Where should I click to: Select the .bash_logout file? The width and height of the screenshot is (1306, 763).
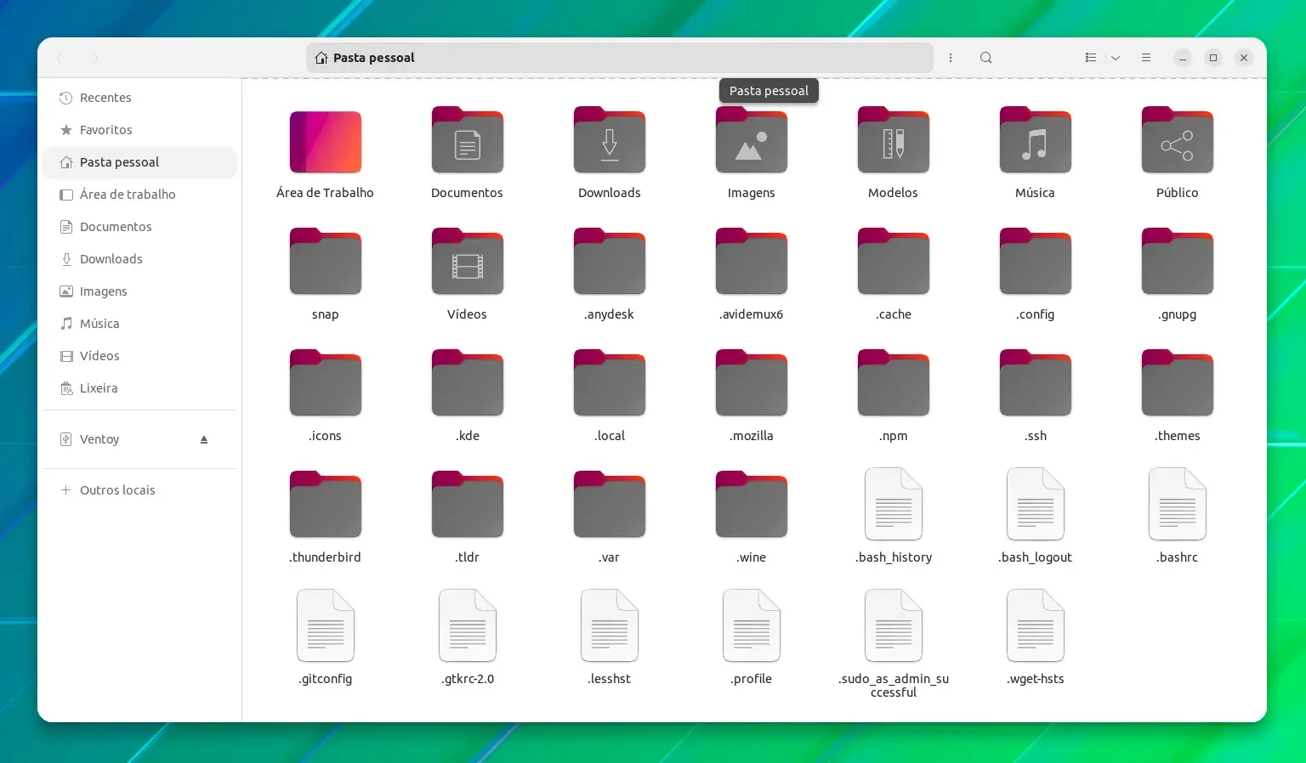tap(1036, 504)
